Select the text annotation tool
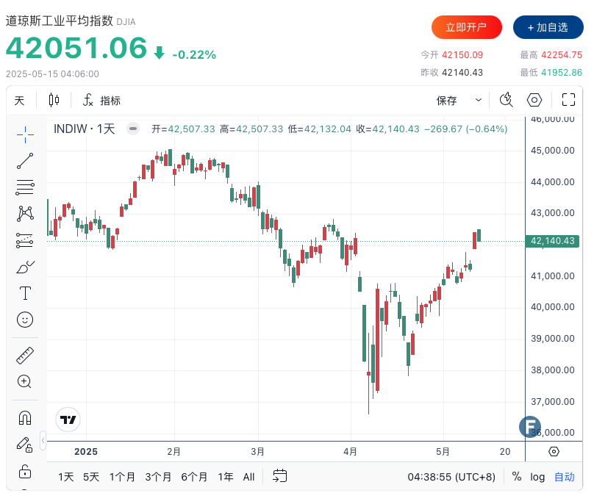Image resolution: width=594 pixels, height=493 pixels. (x=25, y=293)
